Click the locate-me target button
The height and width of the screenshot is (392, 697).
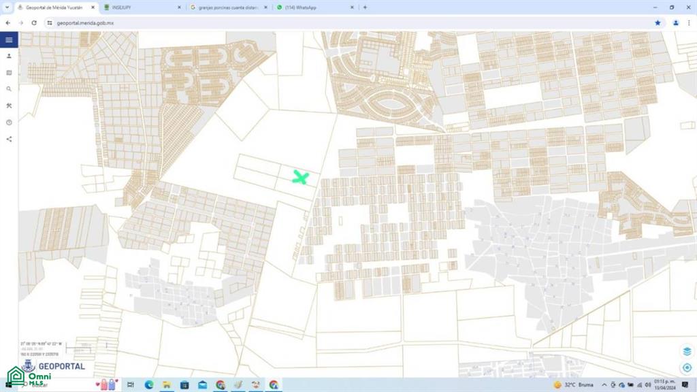click(x=687, y=367)
